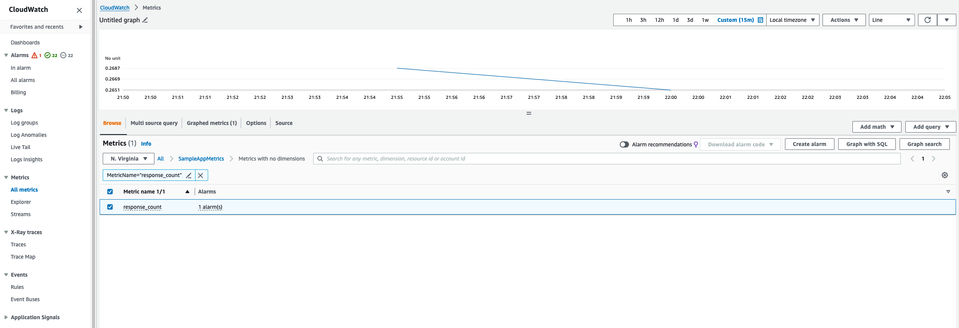Image resolution: width=959 pixels, height=328 pixels.
Task: Open Event Buses in sidebar
Action: (x=25, y=299)
